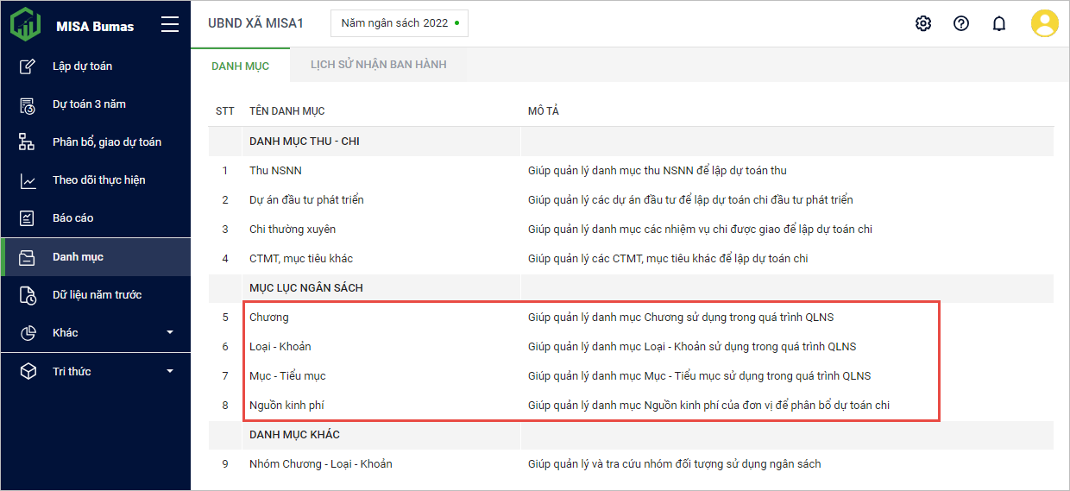This screenshot has height=491, width=1070.
Task: Click the Nguồn kinh phí row
Action: click(x=286, y=406)
